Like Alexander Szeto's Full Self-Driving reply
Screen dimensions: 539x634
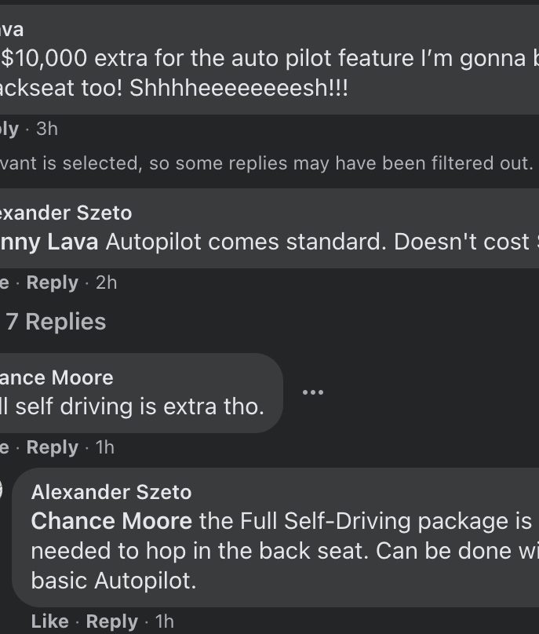[x=49, y=621]
